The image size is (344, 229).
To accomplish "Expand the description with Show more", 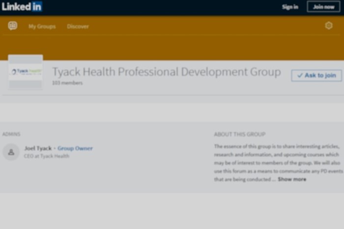I will [x=292, y=179].
